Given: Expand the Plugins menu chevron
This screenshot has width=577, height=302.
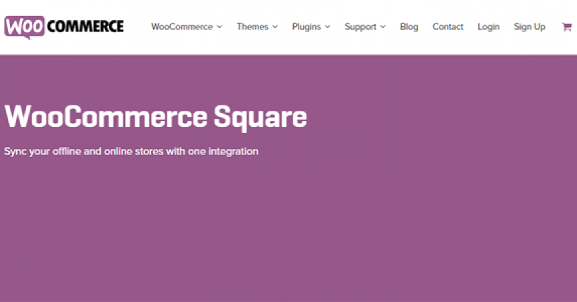Looking at the screenshot, I should [x=327, y=27].
